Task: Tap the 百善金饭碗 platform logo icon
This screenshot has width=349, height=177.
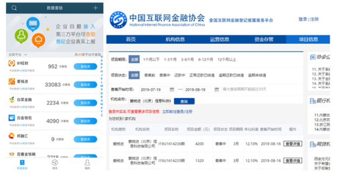Action: click(x=12, y=154)
